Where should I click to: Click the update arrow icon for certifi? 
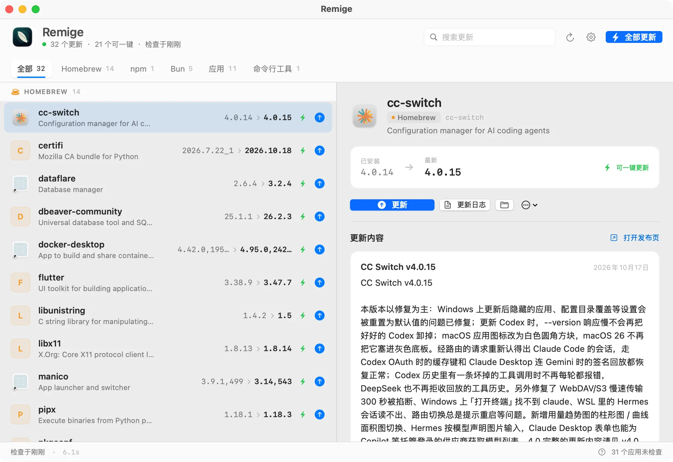coord(319,150)
